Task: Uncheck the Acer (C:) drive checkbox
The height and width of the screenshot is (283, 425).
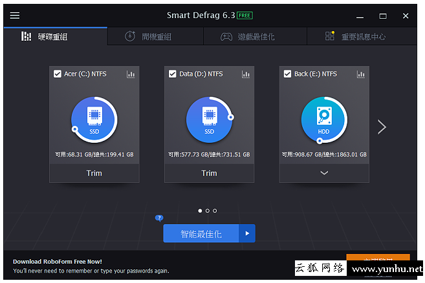Action: tap(58, 74)
